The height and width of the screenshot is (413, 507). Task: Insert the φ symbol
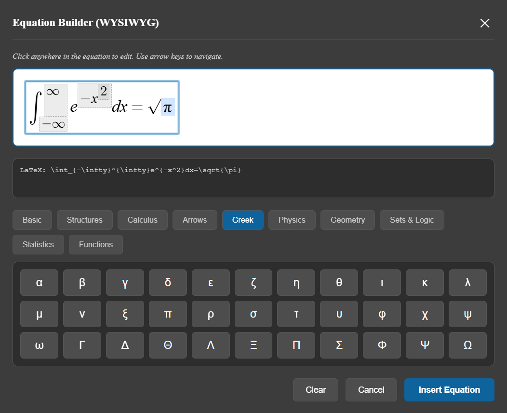click(x=382, y=314)
